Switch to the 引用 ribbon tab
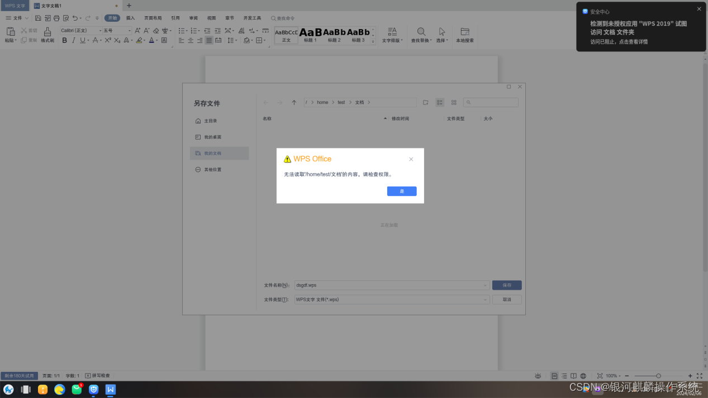The height and width of the screenshot is (398, 708). click(175, 18)
